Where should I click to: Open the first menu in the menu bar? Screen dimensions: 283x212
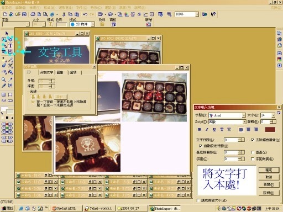click(7, 8)
